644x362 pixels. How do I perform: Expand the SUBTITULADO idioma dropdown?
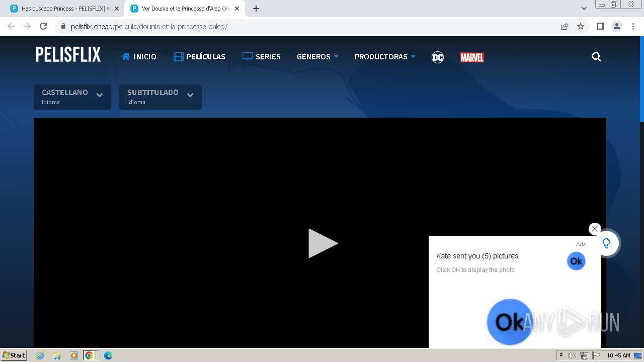pos(160,97)
